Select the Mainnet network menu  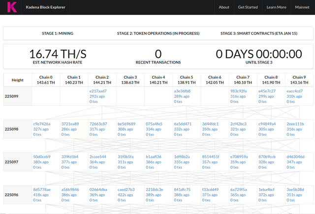click(302, 7)
